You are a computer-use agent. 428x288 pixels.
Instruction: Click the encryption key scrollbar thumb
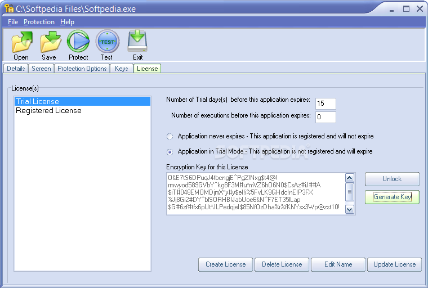tap(350, 192)
